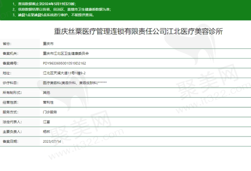Click the '门诊服务' value
This screenshot has width=251, height=171.
50,112
